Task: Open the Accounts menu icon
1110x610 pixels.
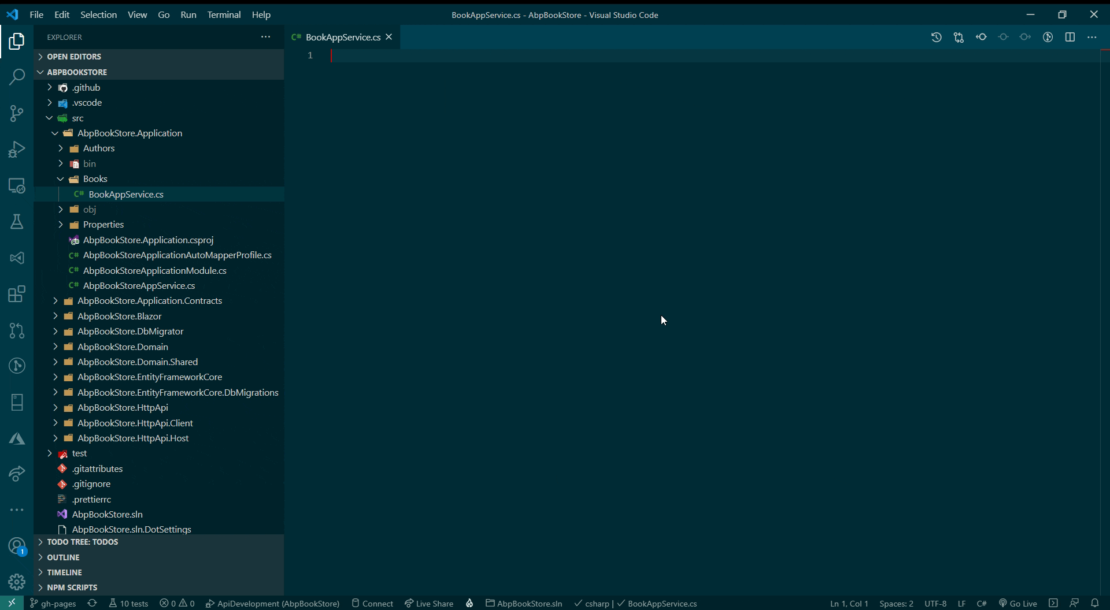Action: tap(17, 546)
